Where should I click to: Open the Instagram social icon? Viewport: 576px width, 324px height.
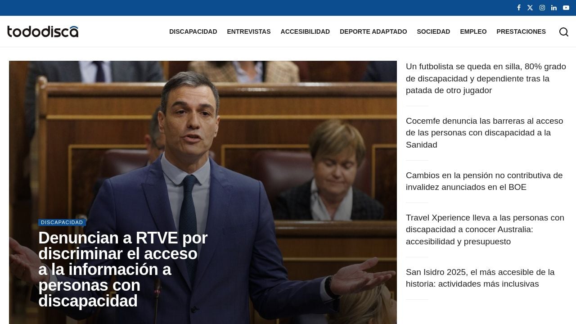click(x=542, y=8)
